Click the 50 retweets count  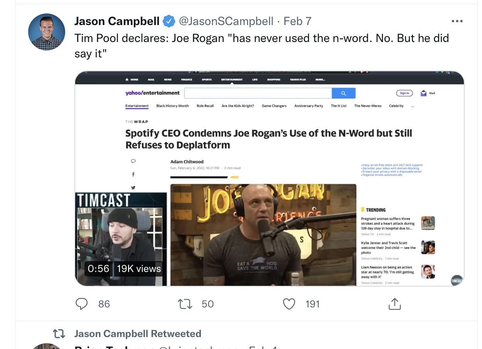pyautogui.click(x=207, y=304)
